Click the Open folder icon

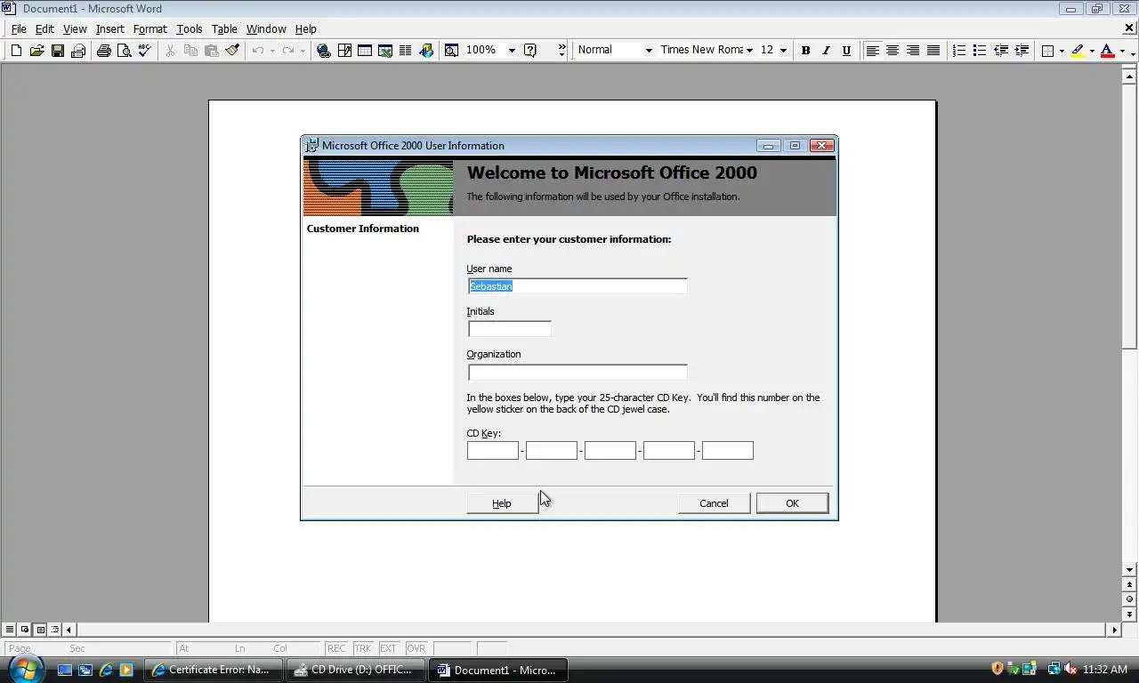pyautogui.click(x=36, y=51)
